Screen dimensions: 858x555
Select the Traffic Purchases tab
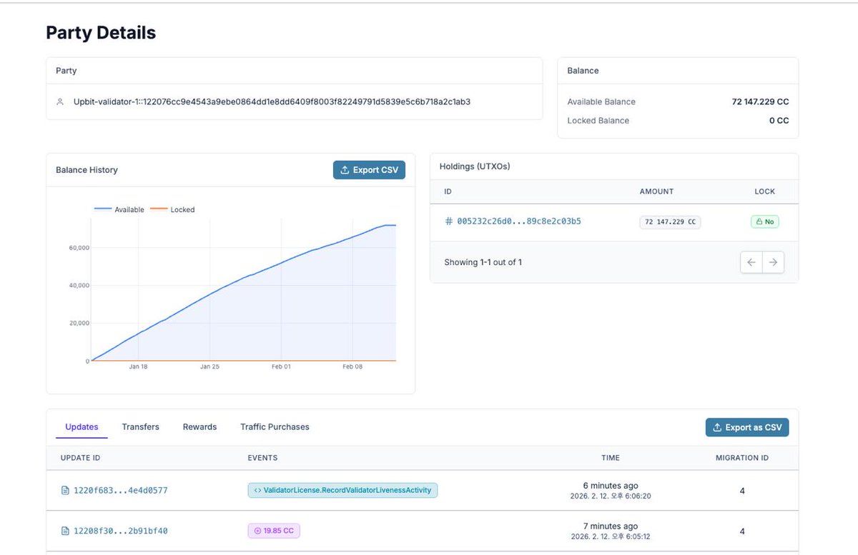click(x=275, y=426)
